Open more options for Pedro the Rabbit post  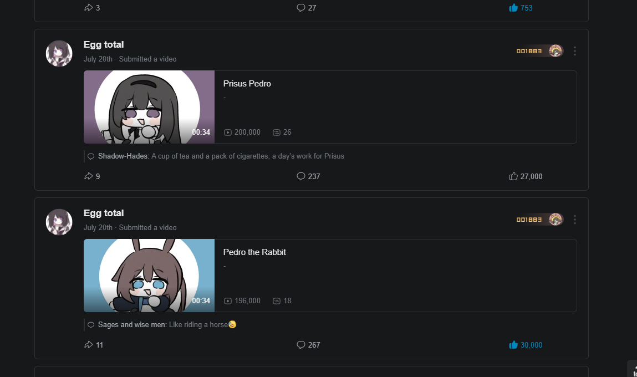[574, 220]
